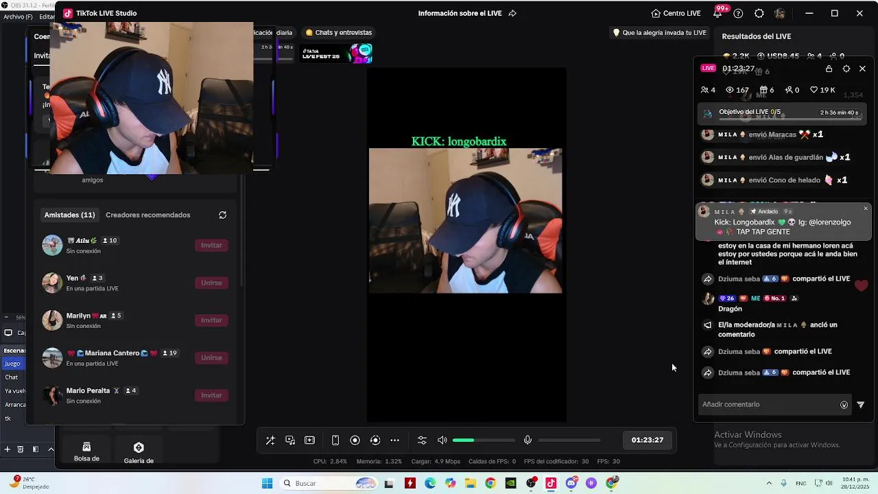Join Yen's LIVE match
The image size is (878, 494).
[211, 283]
